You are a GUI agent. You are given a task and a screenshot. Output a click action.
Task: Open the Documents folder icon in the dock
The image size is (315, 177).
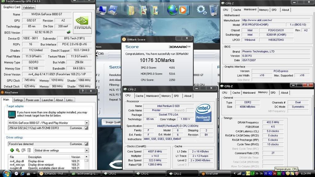tap(130, 10)
